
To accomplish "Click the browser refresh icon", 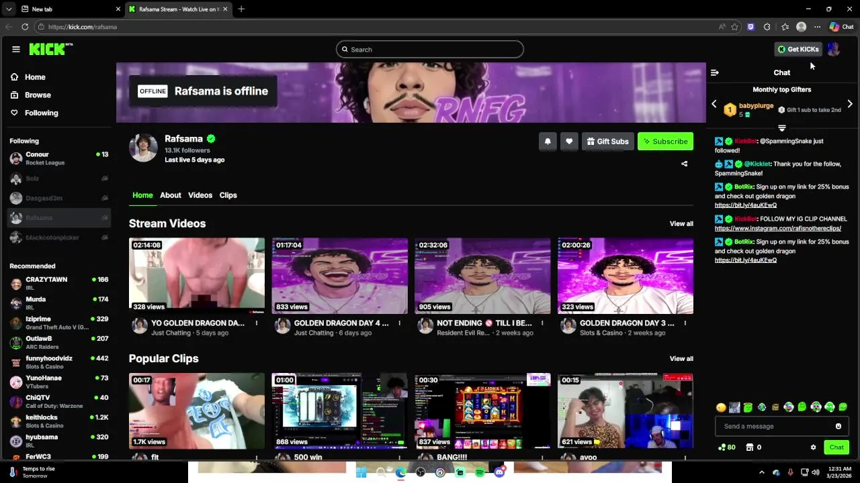I will (25, 27).
